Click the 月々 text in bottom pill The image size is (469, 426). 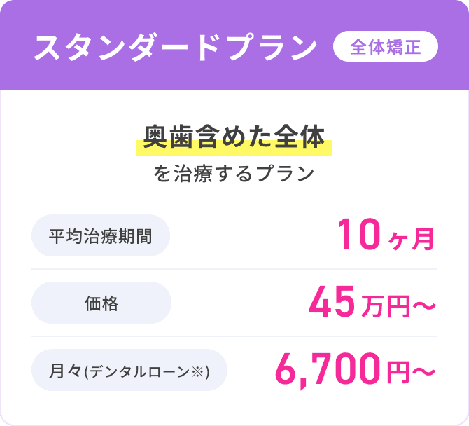(66, 371)
